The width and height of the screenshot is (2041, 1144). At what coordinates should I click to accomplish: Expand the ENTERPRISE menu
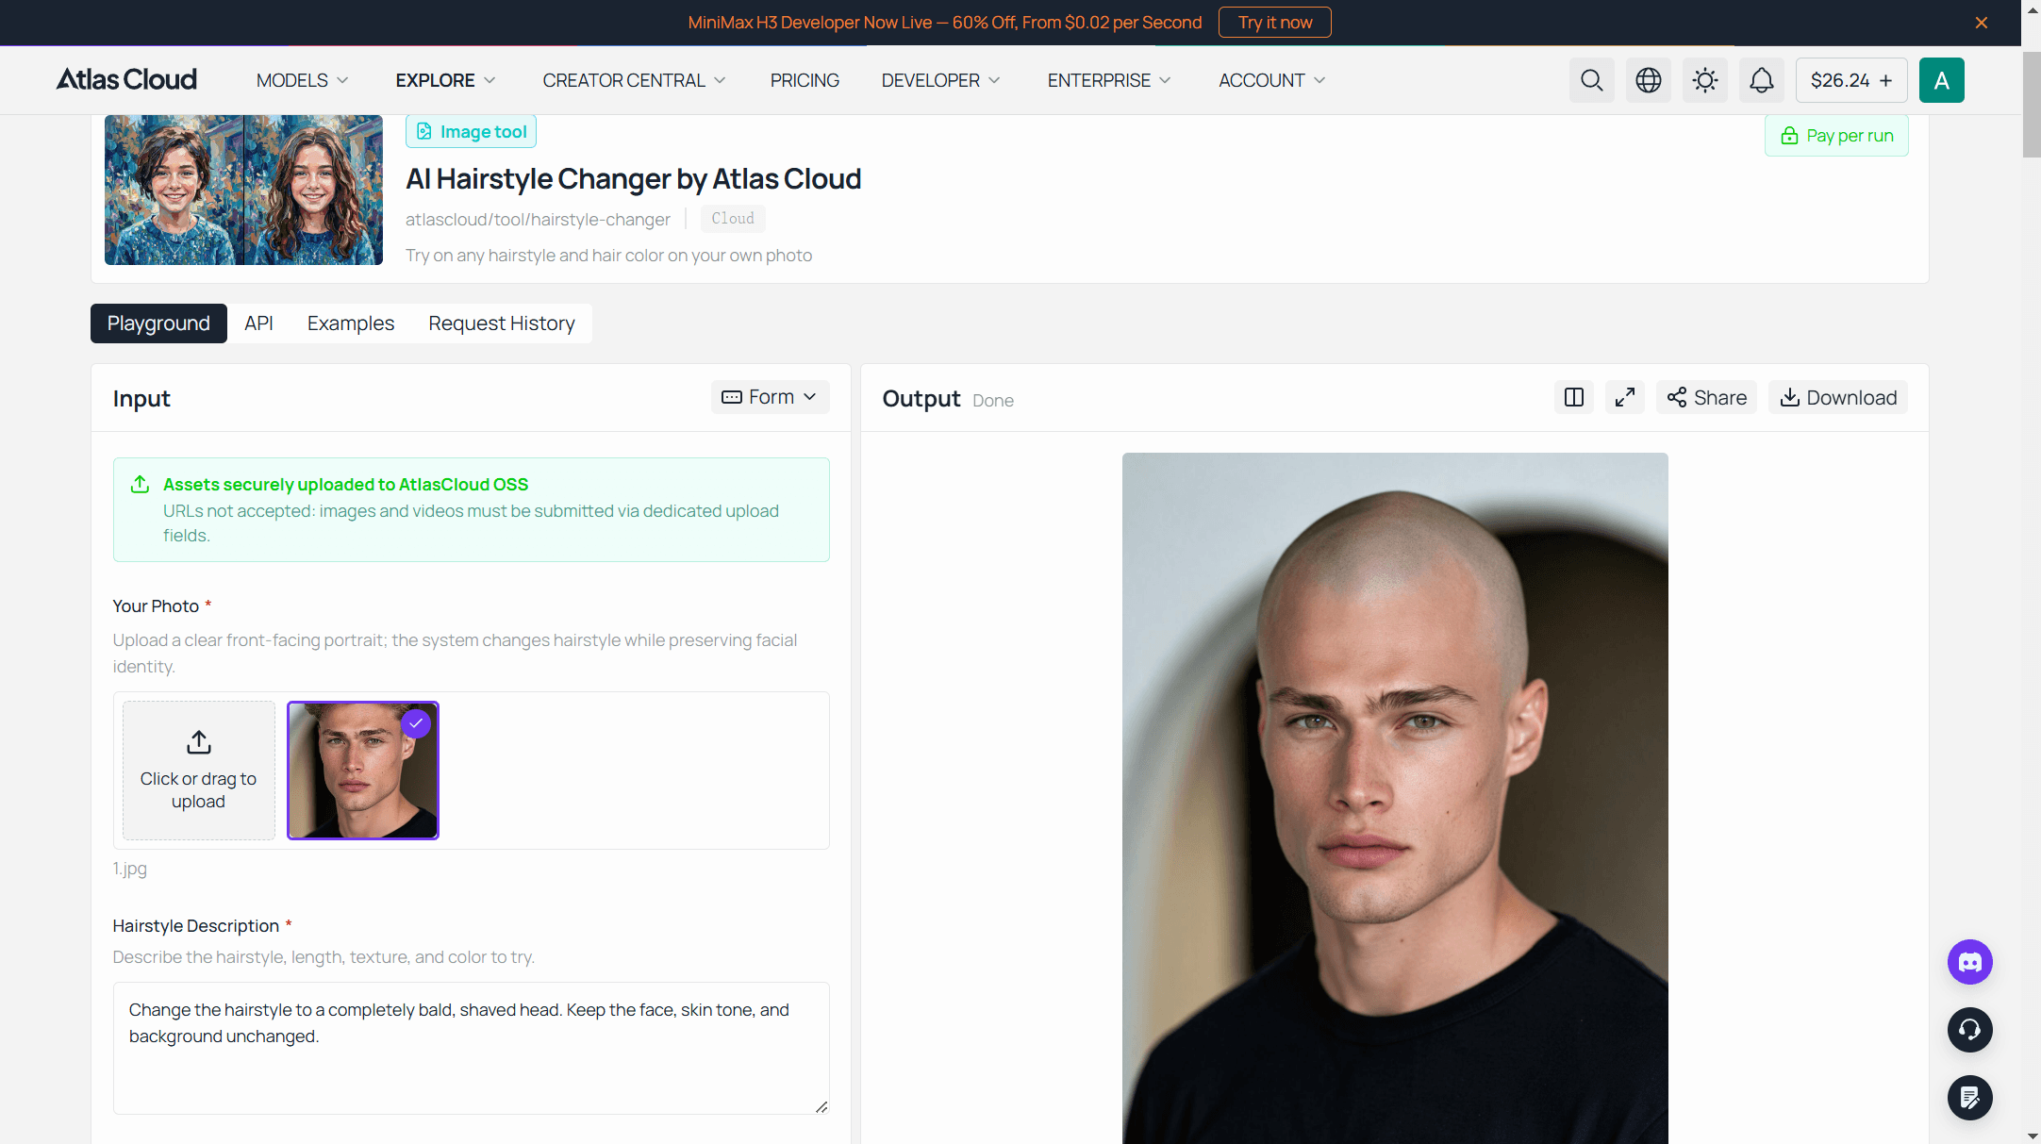[1109, 80]
